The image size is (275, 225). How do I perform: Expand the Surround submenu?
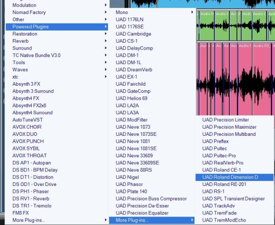click(x=56, y=48)
